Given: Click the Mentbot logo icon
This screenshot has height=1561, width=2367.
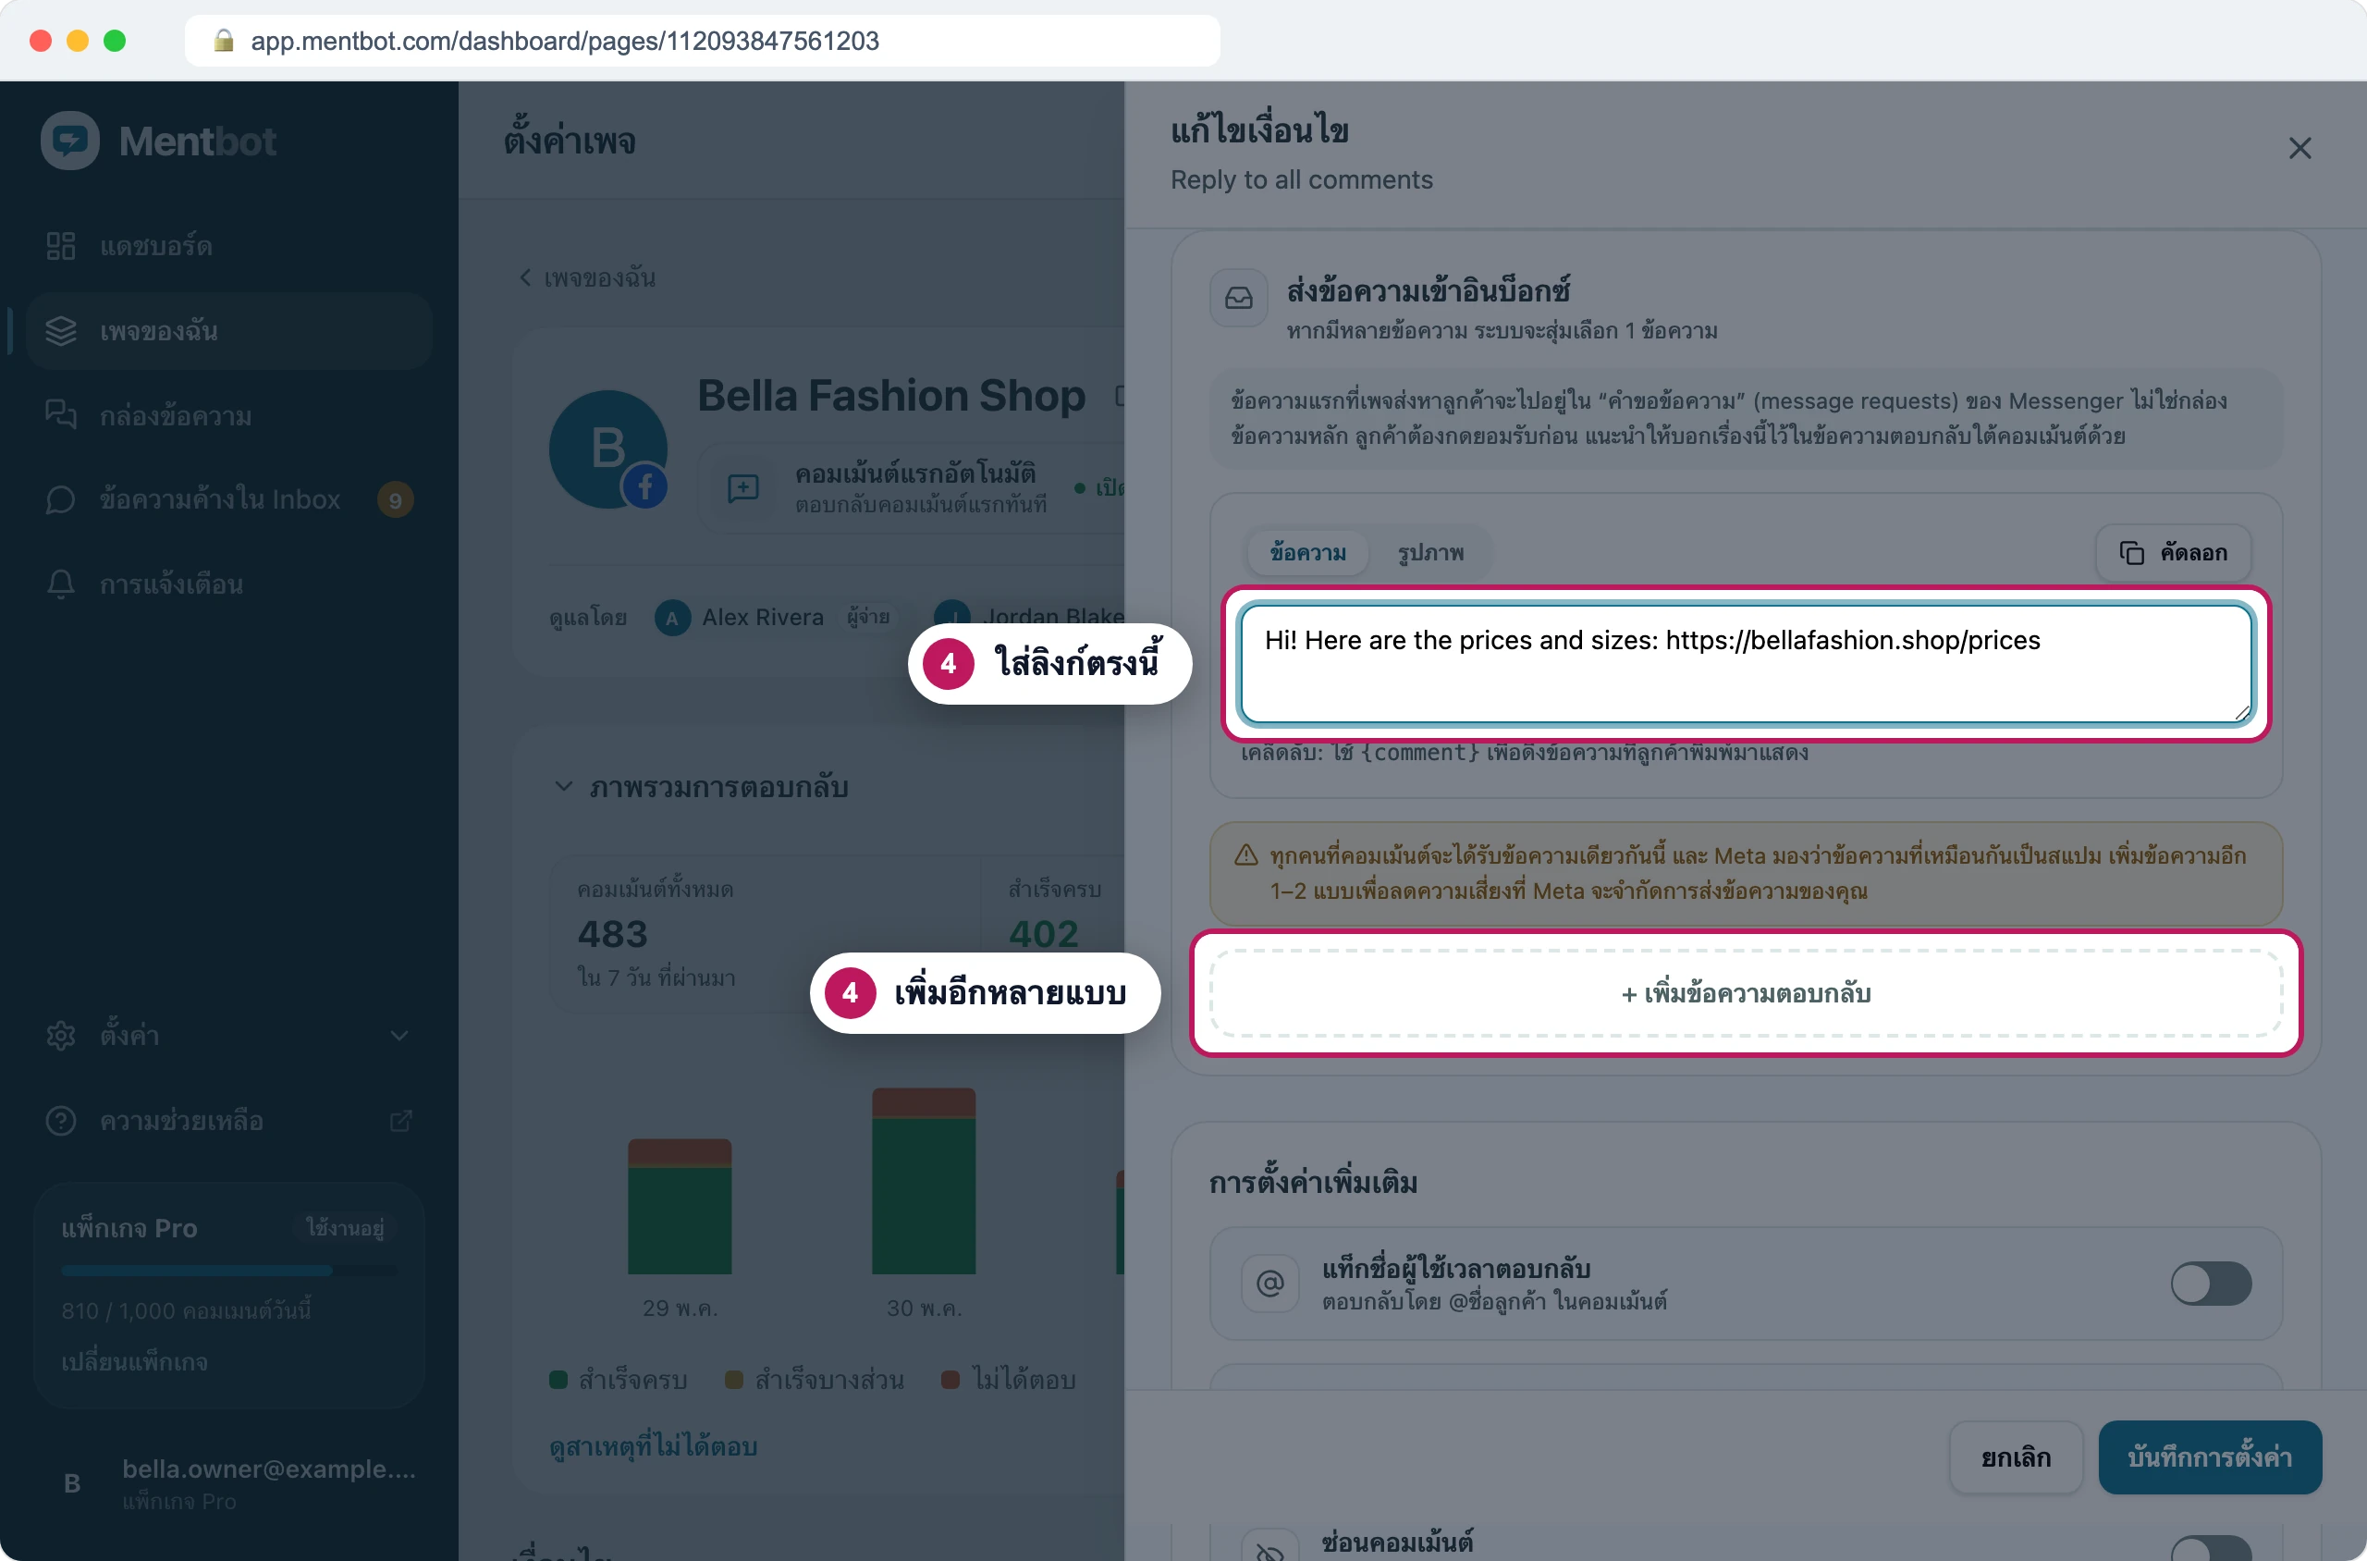Looking at the screenshot, I should [69, 141].
